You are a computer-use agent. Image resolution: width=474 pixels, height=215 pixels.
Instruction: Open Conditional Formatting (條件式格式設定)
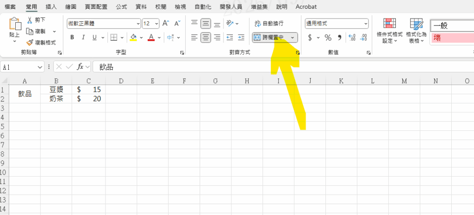tap(390, 31)
